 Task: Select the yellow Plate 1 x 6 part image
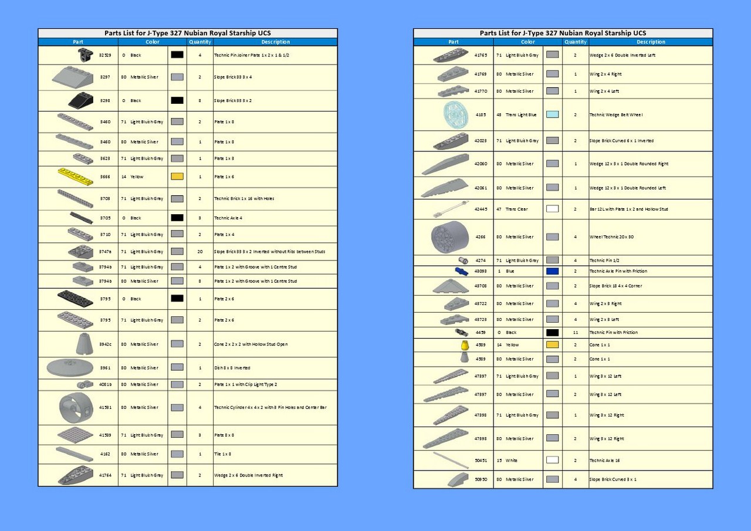click(x=76, y=176)
